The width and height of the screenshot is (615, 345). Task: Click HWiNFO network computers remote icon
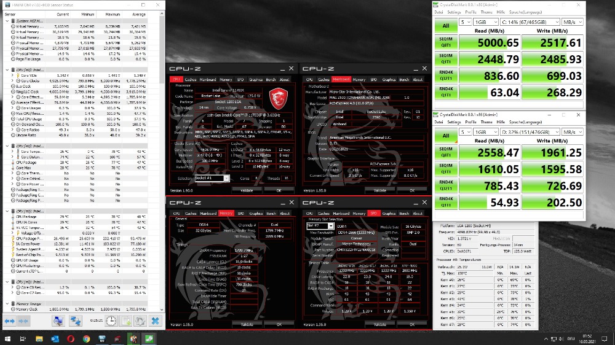click(x=75, y=321)
